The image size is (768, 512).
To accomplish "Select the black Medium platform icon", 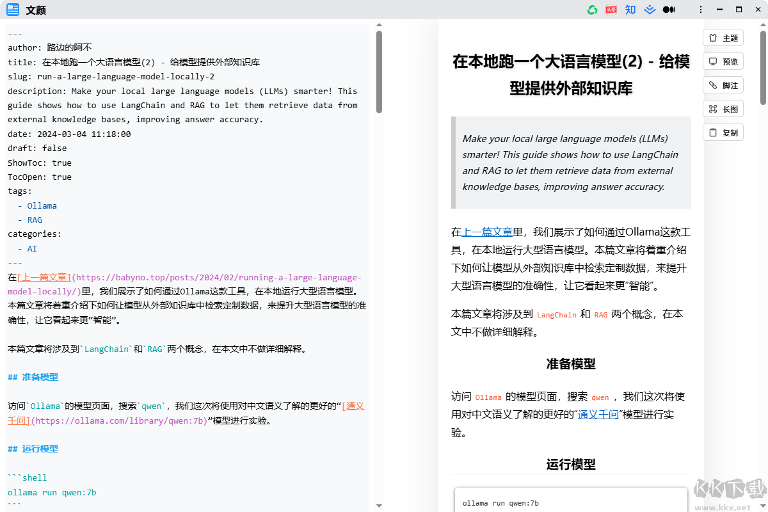I will 669,10.
